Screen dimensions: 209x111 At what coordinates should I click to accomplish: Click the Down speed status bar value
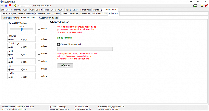(x=59, y=109)
